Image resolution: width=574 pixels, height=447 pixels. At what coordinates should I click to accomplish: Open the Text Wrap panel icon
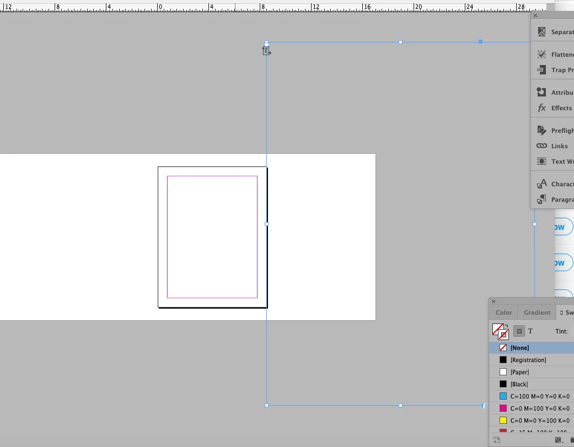point(541,161)
